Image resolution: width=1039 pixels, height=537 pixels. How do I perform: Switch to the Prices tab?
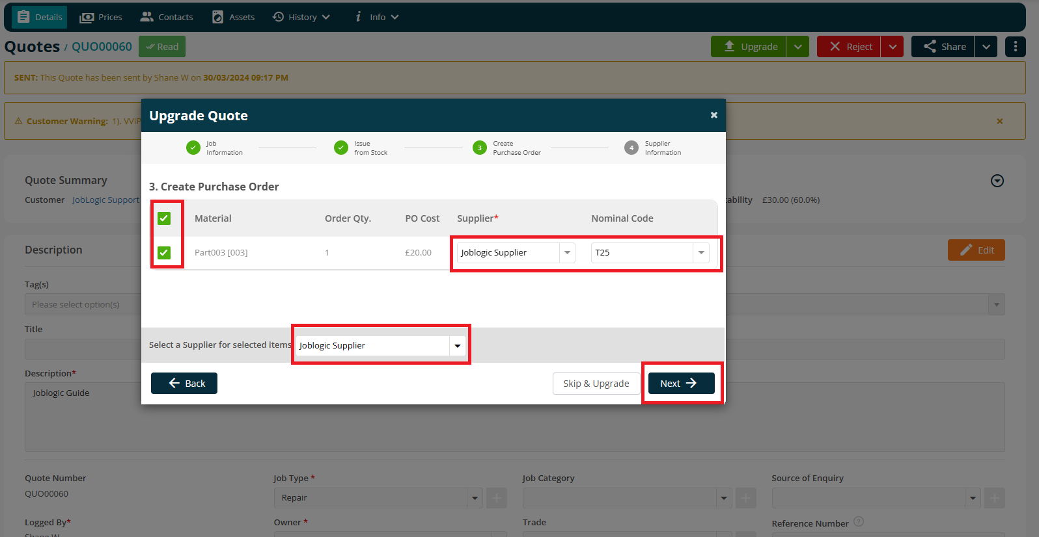click(x=101, y=17)
